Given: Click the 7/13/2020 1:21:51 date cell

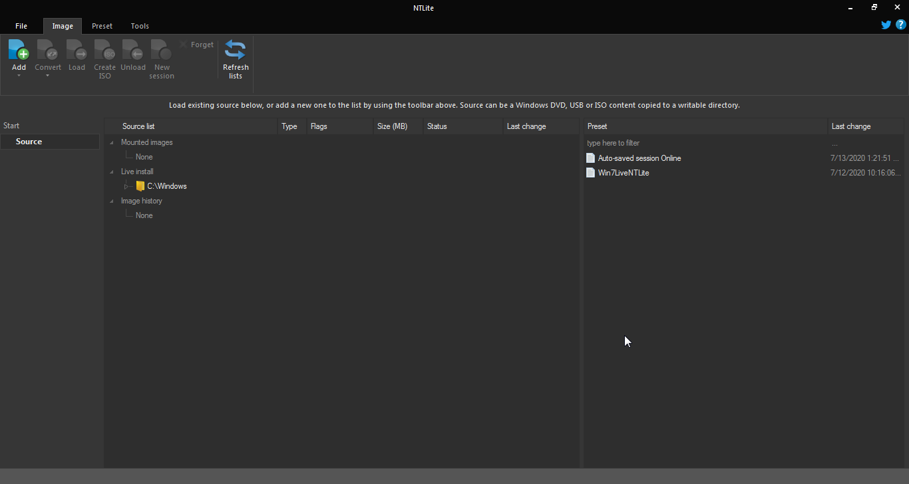Looking at the screenshot, I should tap(865, 158).
